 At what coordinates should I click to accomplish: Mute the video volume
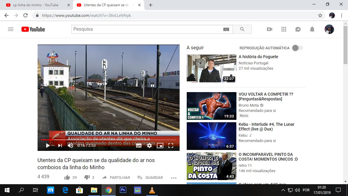[70, 146]
